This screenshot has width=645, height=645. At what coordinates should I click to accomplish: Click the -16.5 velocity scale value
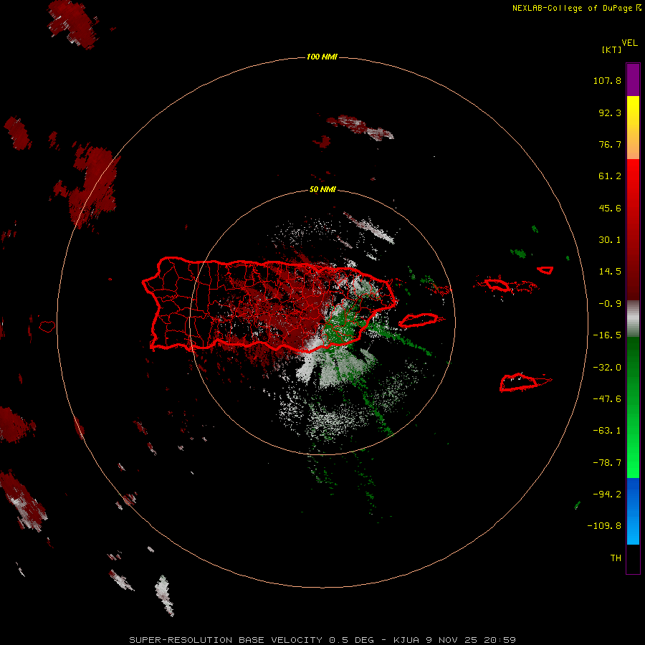[x=607, y=335]
